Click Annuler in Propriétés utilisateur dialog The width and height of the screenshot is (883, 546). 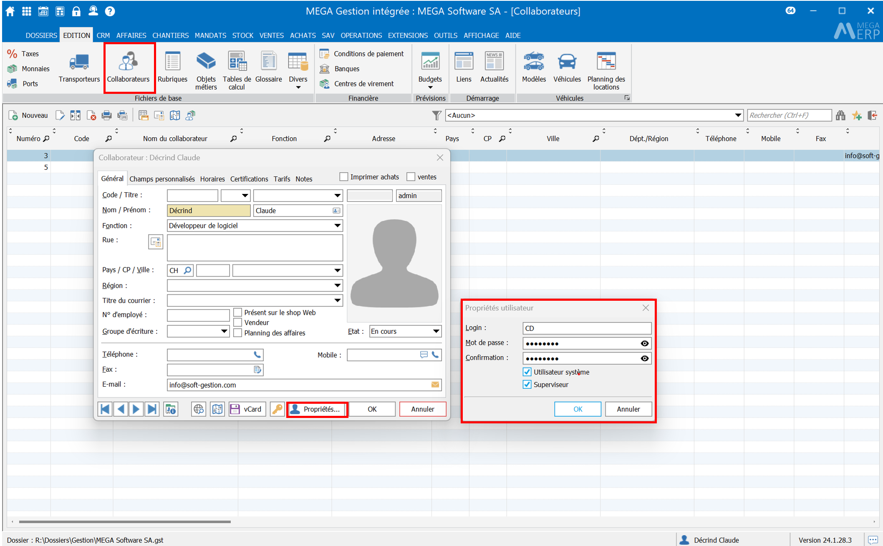point(628,409)
